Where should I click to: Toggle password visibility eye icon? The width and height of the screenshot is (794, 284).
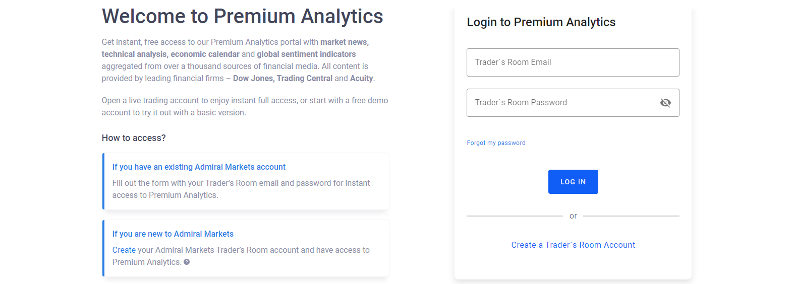point(665,103)
